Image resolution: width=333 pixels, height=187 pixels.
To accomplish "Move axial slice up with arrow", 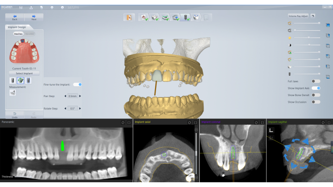I will [x=196, y=130].
